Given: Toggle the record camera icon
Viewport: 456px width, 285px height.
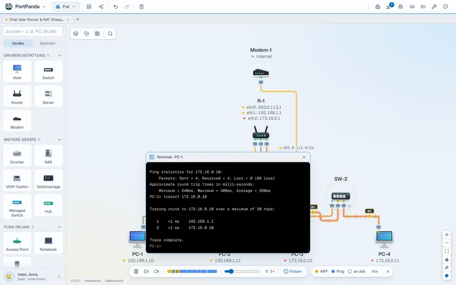Looking at the screenshot, I should (156, 271).
